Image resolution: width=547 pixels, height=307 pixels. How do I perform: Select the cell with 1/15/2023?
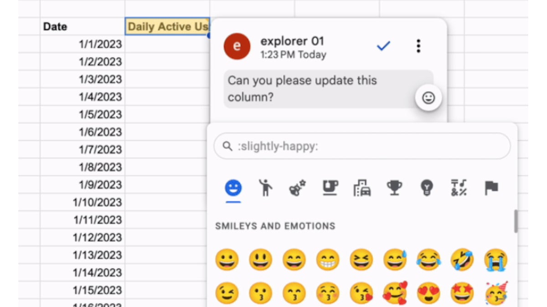pyautogui.click(x=83, y=290)
